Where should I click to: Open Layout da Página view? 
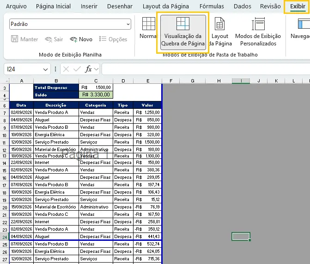[220, 32]
